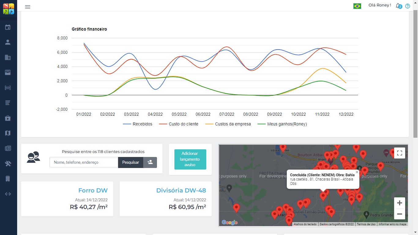Open the calendar icon in sidebar
The image size is (418, 235).
(8, 27)
